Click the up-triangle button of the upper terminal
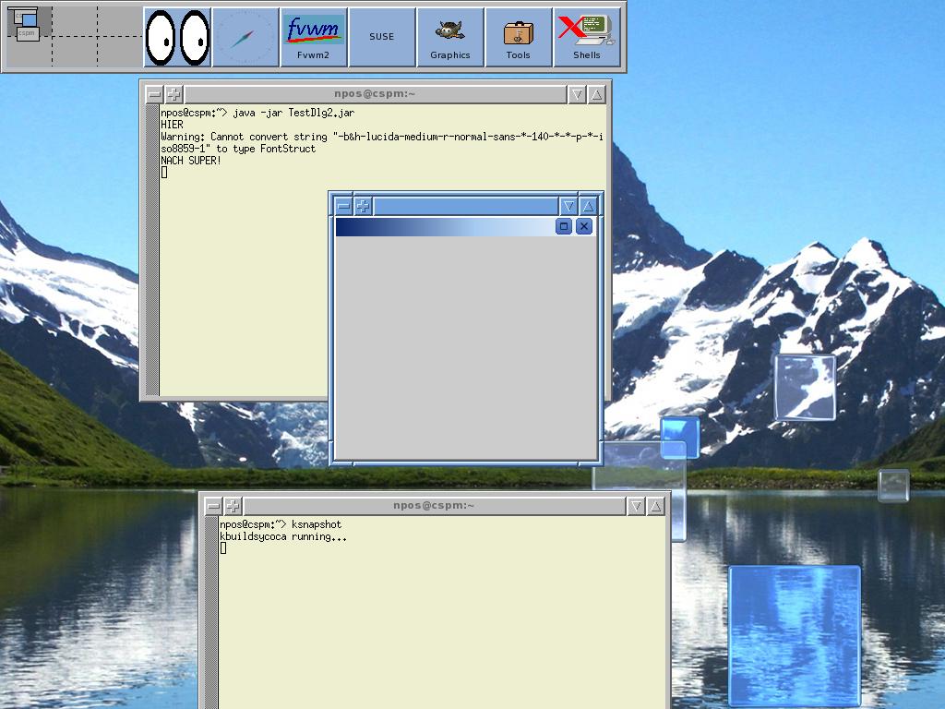945x709 pixels. click(x=596, y=95)
